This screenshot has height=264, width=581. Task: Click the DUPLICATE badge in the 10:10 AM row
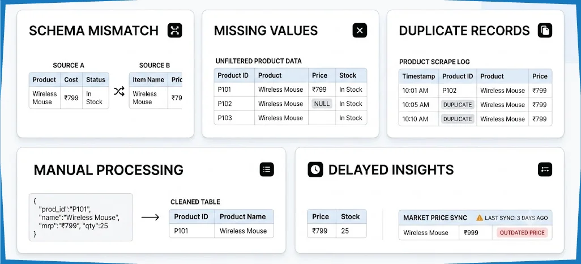point(458,119)
